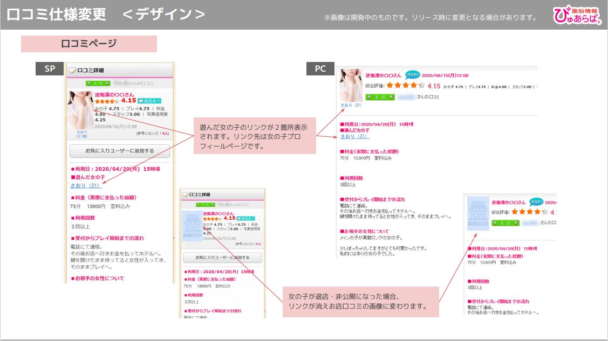The height and width of the screenshot is (341, 608).
Task: Click the shop placeholder icon in lower PC mockup
Action: [477, 212]
